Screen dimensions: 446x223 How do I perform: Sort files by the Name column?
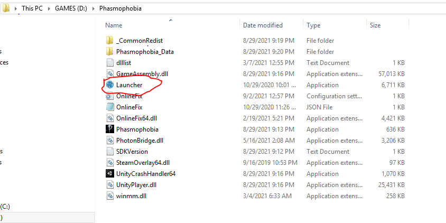point(114,25)
